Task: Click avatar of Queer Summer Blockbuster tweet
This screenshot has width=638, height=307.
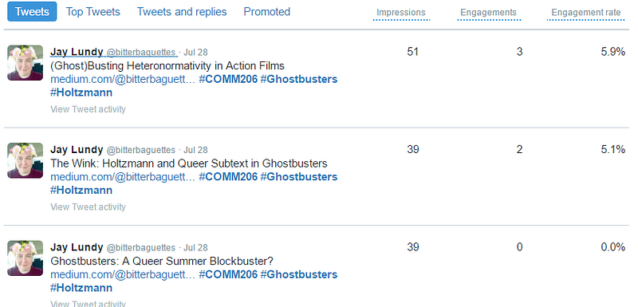Action: coord(26,258)
